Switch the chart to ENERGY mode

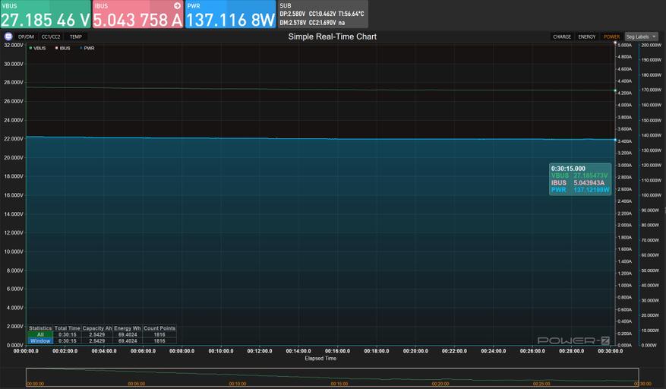pyautogui.click(x=586, y=37)
